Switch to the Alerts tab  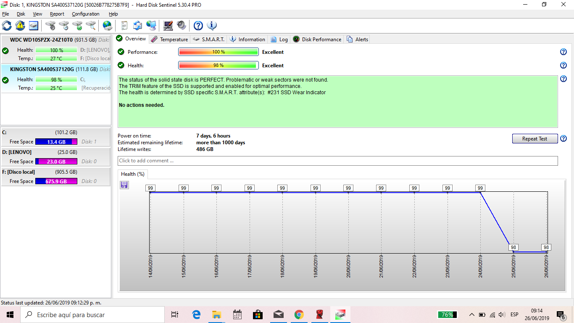tap(357, 39)
